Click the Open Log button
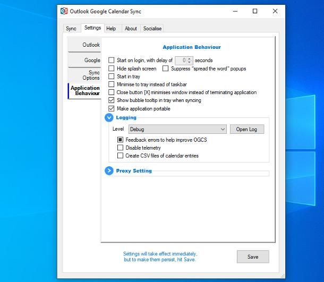This screenshot has height=282, width=324. click(247, 129)
